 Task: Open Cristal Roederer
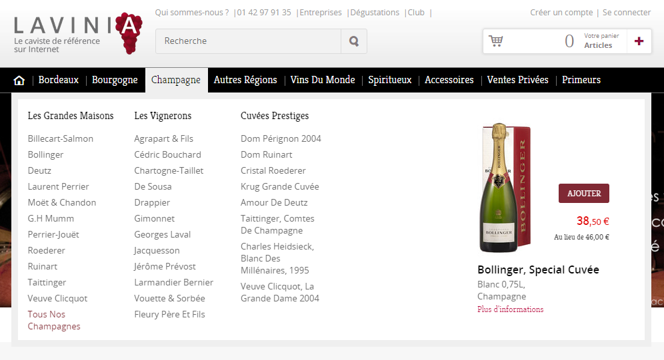(273, 171)
